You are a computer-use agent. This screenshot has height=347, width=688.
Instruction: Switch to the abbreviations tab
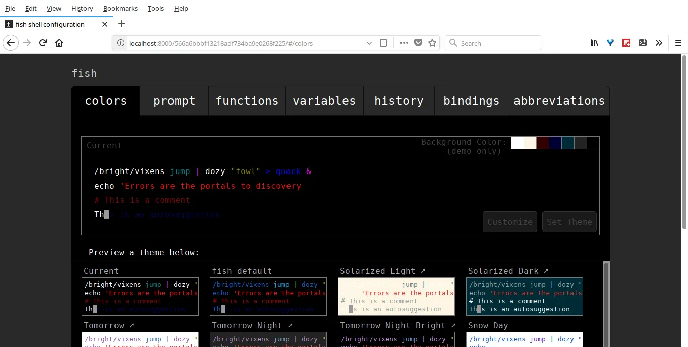click(x=559, y=101)
